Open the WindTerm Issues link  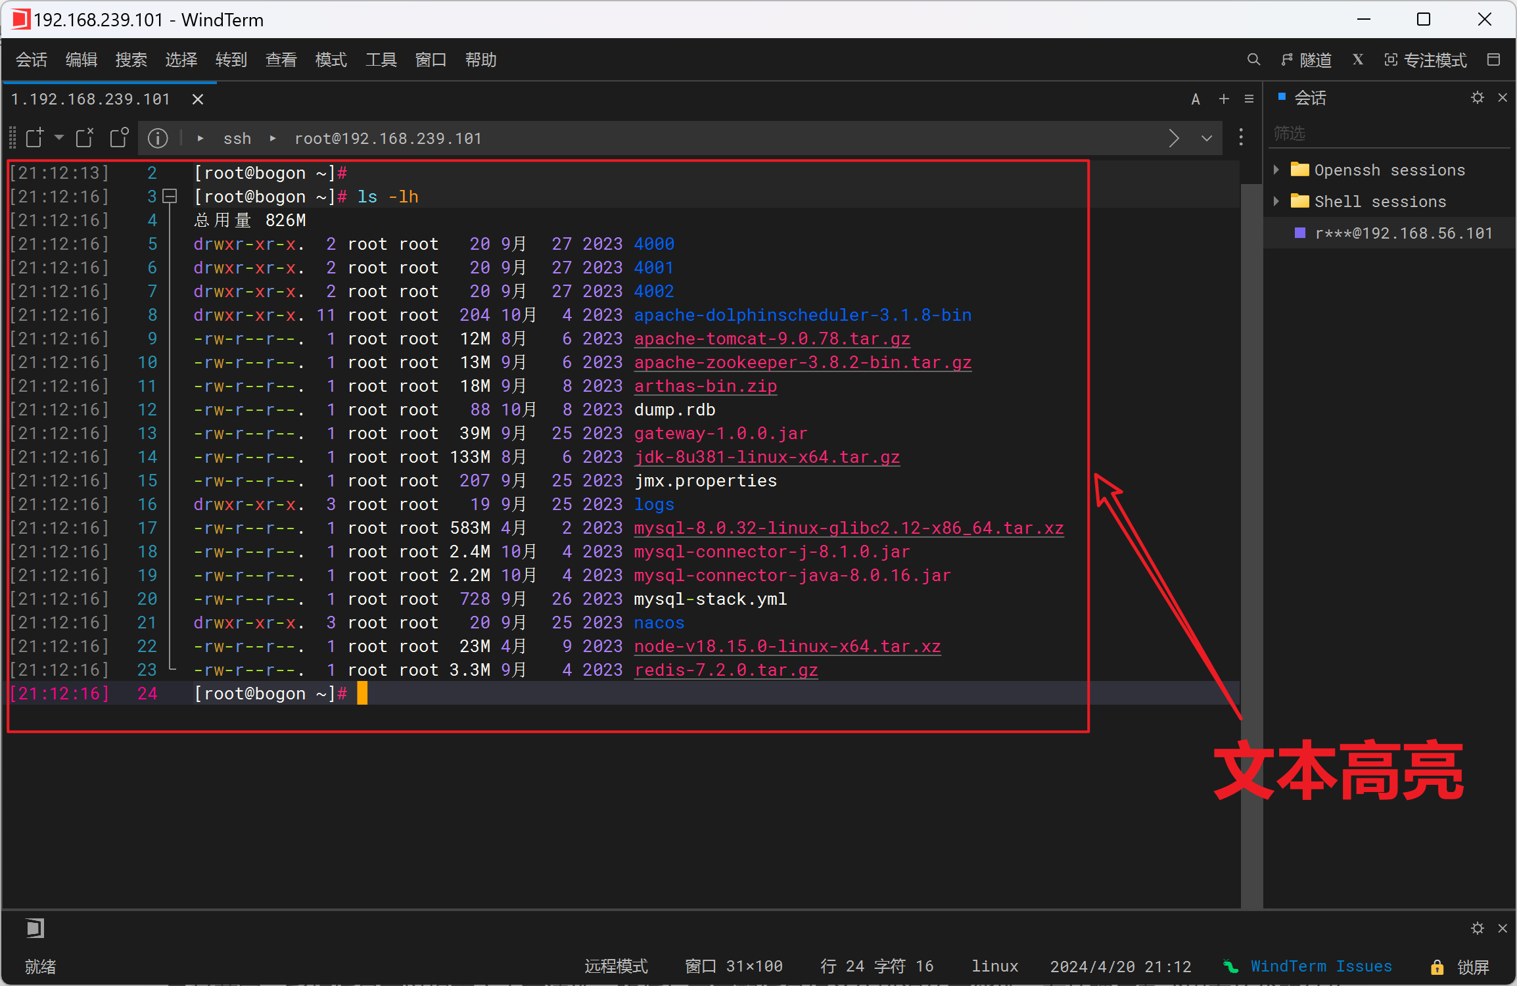click(x=1321, y=966)
